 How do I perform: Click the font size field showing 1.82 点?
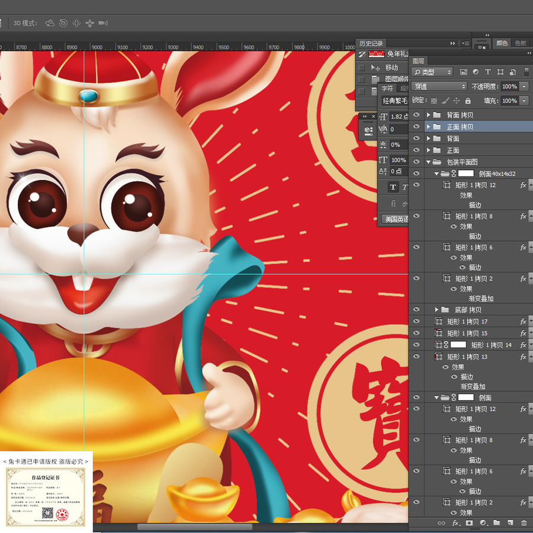click(x=399, y=117)
